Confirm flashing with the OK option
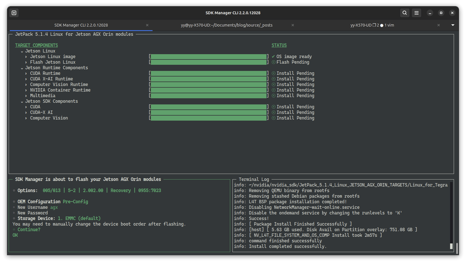This screenshot has height=263, width=466. 15,235
